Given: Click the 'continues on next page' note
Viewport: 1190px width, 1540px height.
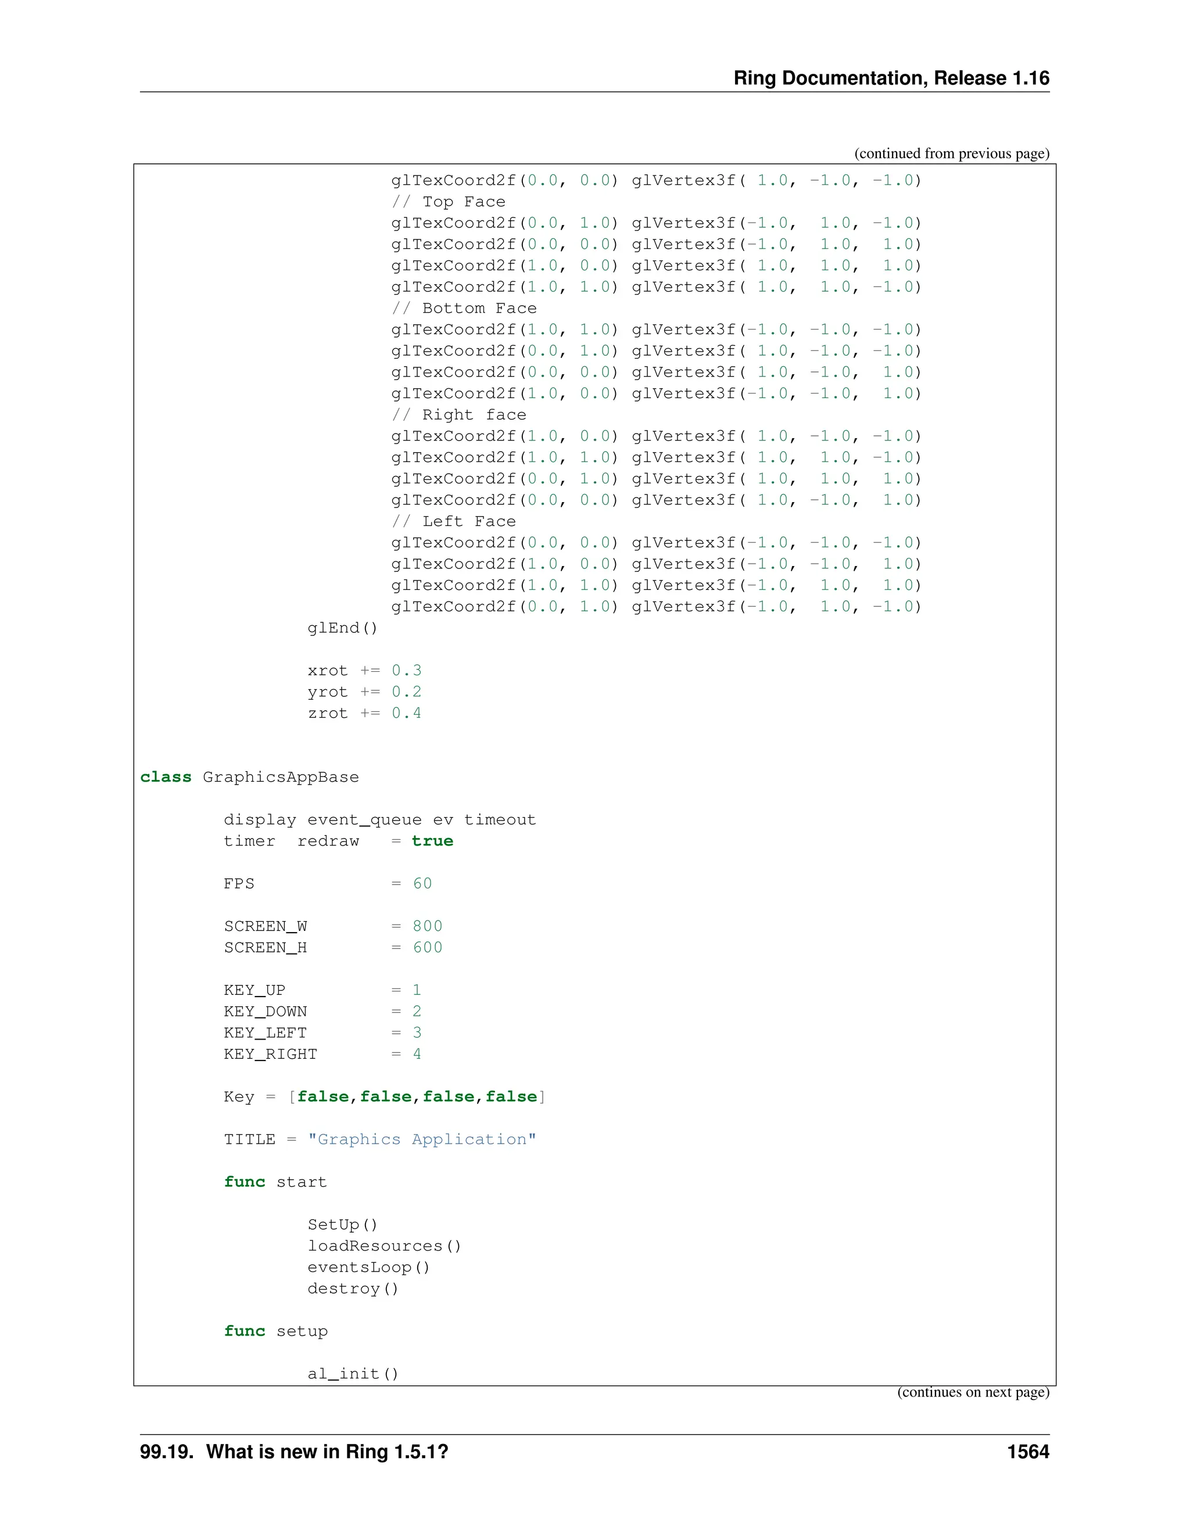Looking at the screenshot, I should 972,1392.
